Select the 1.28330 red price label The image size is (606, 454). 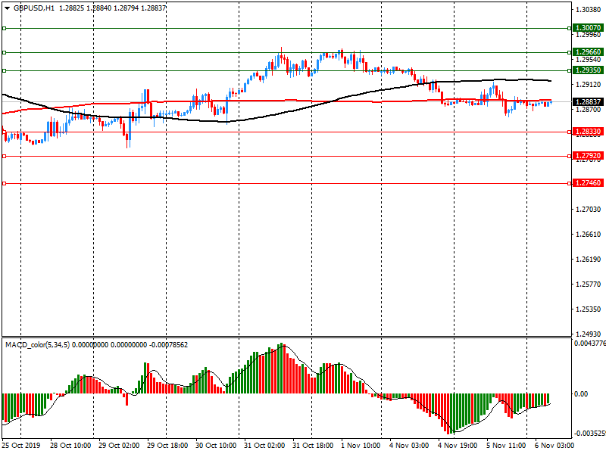[587, 132]
